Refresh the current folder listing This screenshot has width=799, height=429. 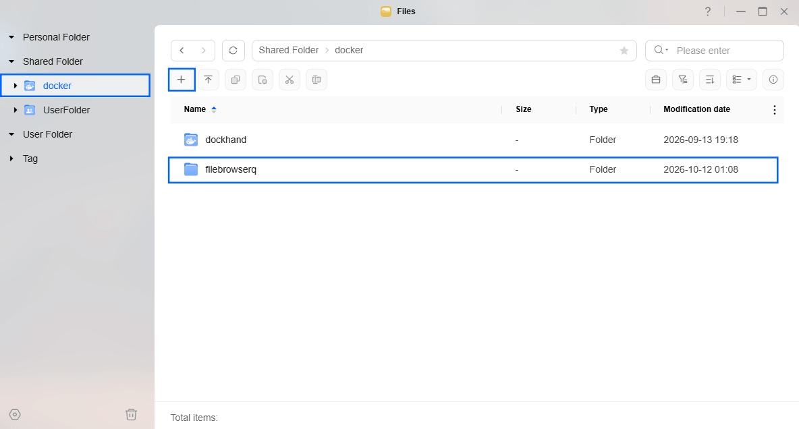pos(233,51)
